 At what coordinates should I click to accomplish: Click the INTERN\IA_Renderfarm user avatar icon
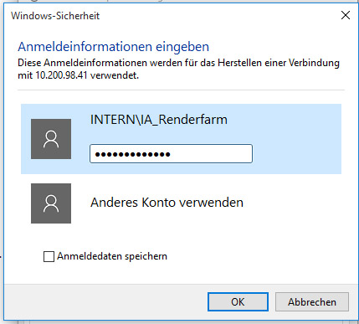(x=51, y=139)
